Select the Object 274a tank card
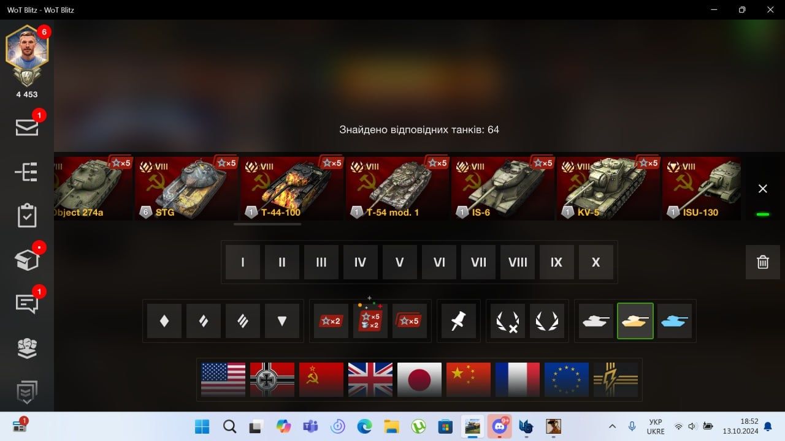Image resolution: width=785 pixels, height=441 pixels. click(x=93, y=189)
